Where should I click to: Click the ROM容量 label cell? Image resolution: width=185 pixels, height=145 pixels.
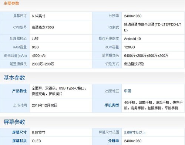click(x=107, y=47)
